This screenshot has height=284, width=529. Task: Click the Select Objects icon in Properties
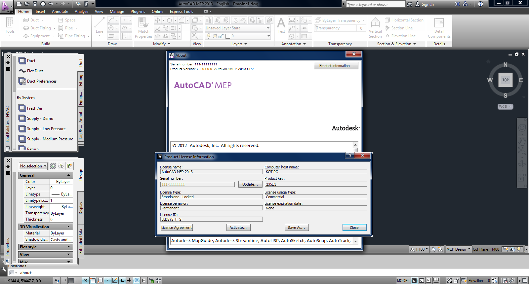61,166
